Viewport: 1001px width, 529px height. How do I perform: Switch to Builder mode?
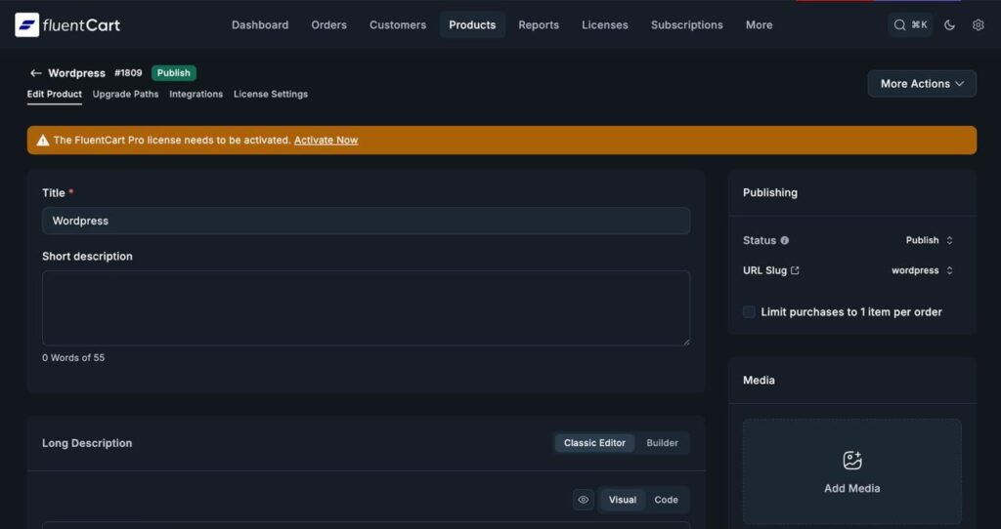tap(662, 443)
